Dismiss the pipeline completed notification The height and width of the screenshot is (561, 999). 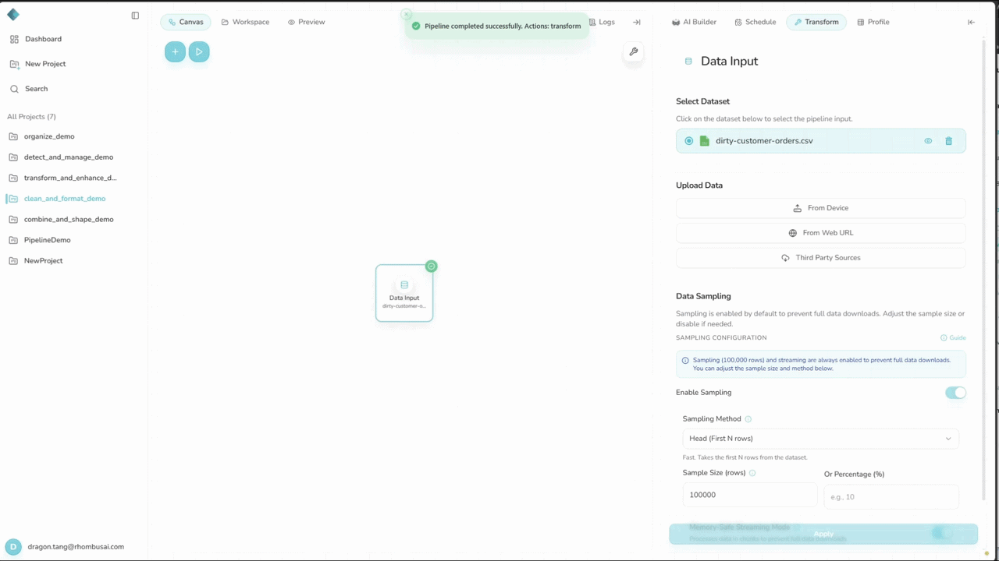tap(406, 14)
